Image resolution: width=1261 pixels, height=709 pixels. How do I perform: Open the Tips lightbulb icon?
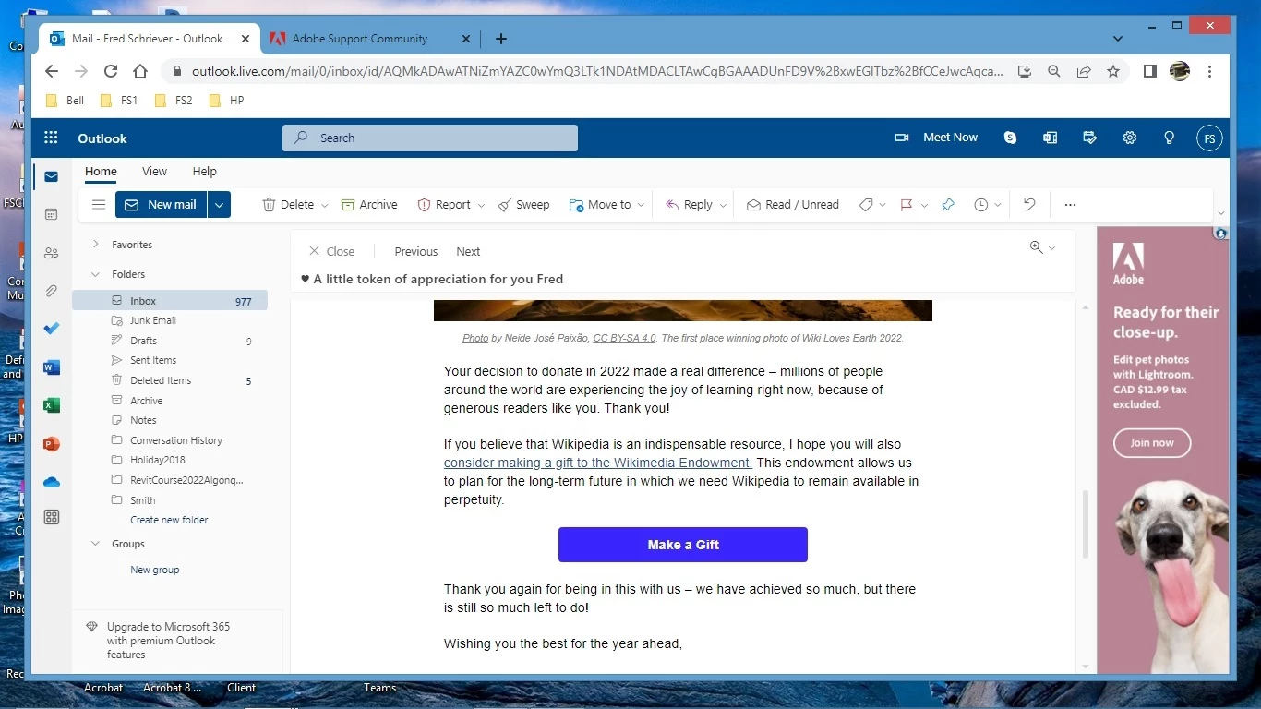(x=1169, y=138)
